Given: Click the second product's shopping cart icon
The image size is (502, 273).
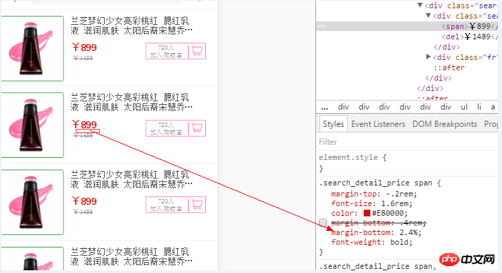Looking at the screenshot, I should coord(197,128).
